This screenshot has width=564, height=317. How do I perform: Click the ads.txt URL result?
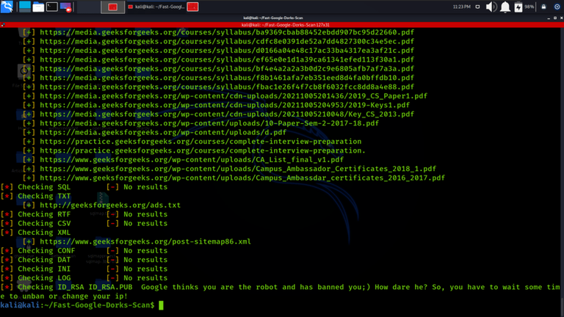(x=110, y=205)
